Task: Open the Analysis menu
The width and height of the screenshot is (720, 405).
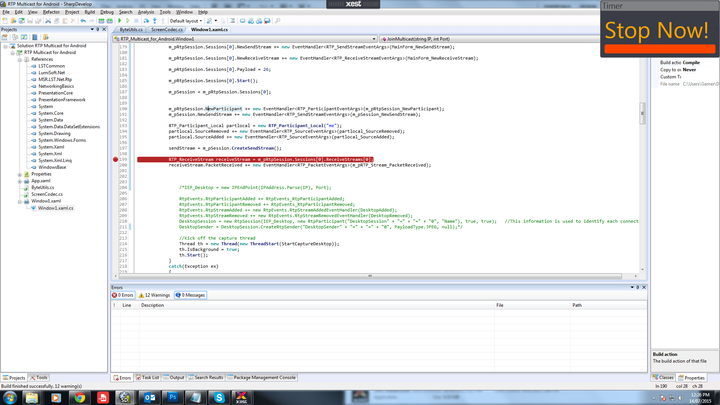Action: point(146,12)
